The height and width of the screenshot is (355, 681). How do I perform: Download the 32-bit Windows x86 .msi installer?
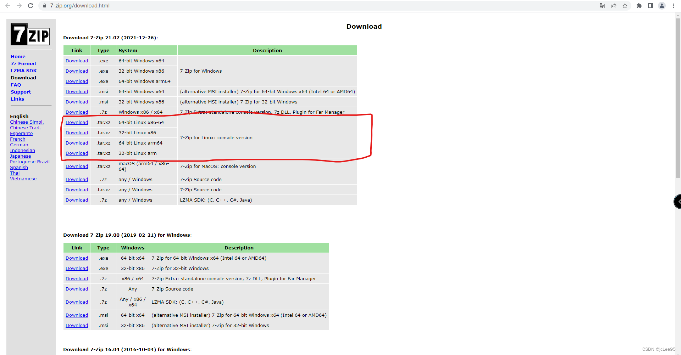click(77, 102)
